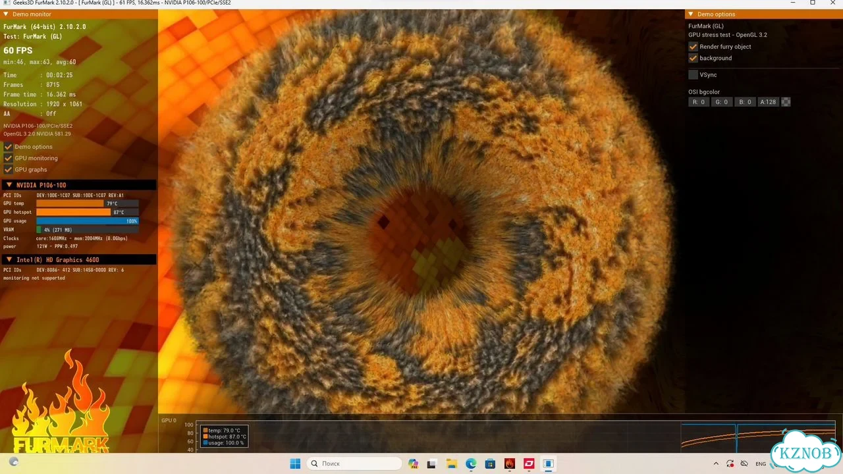Image resolution: width=843 pixels, height=474 pixels.
Task: Click the G: 0 bgcolor field
Action: (721, 102)
